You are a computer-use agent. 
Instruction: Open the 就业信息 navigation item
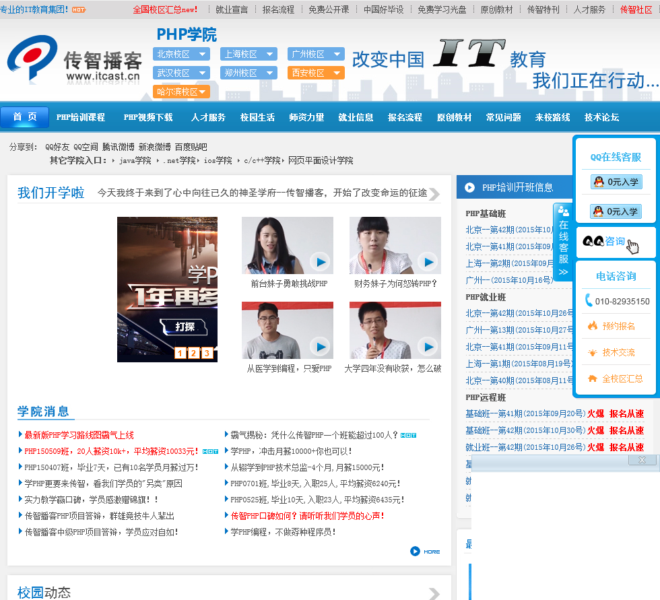pyautogui.click(x=356, y=117)
